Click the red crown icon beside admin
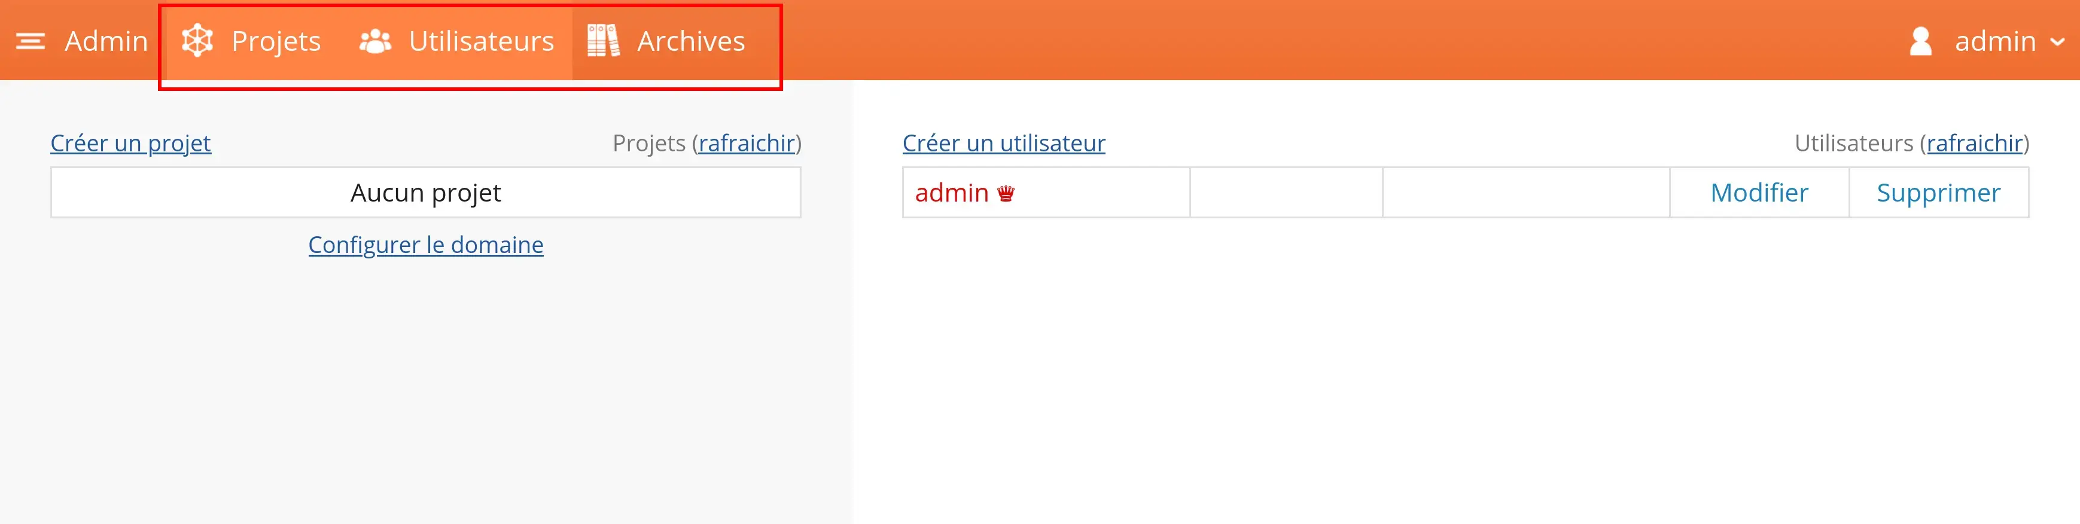 [x=1005, y=194]
